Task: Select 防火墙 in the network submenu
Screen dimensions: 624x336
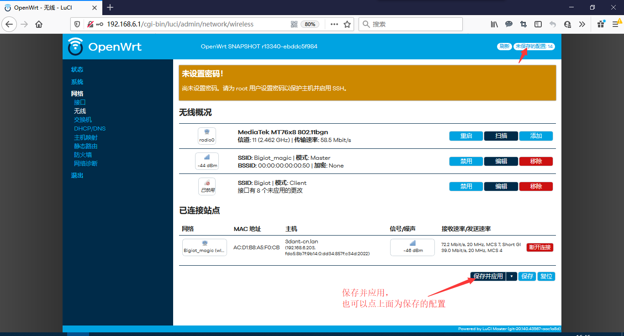Action: click(x=83, y=155)
